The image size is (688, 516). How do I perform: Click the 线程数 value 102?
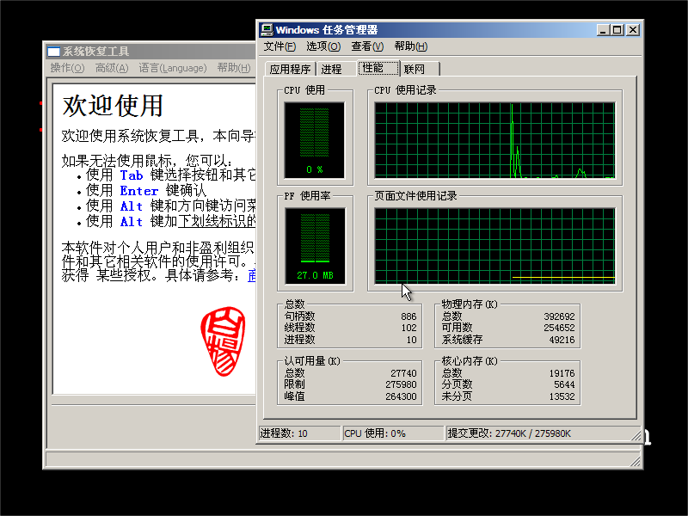point(408,328)
